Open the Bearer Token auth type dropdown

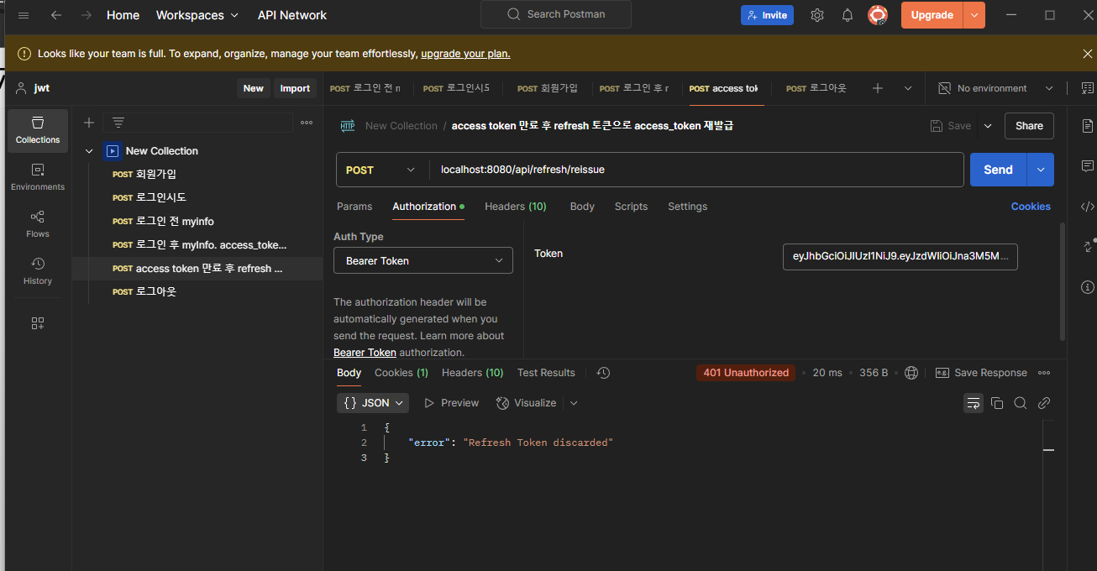pos(423,261)
